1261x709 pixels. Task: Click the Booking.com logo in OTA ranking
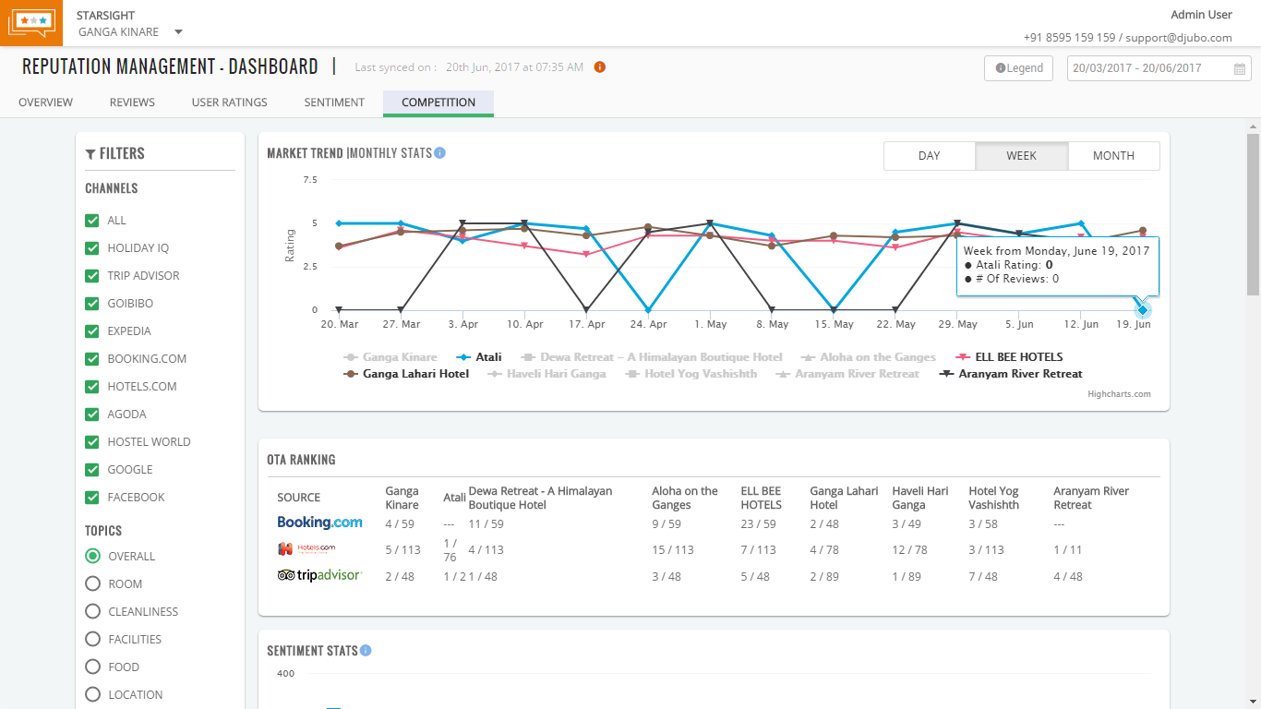(x=319, y=523)
